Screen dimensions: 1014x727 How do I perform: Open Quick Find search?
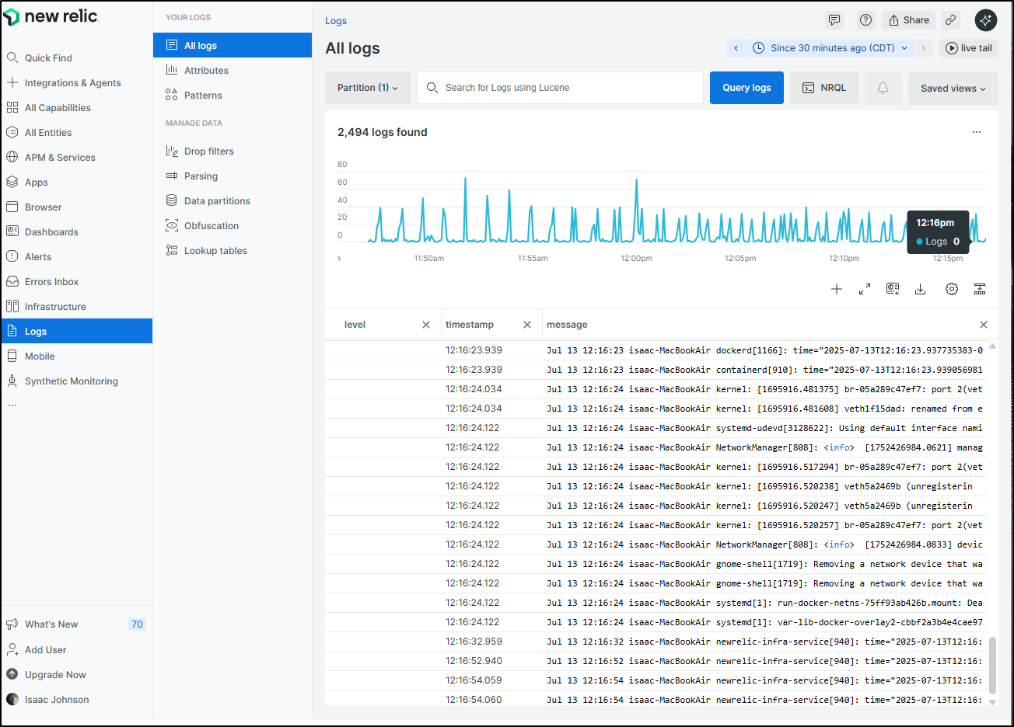(77, 57)
